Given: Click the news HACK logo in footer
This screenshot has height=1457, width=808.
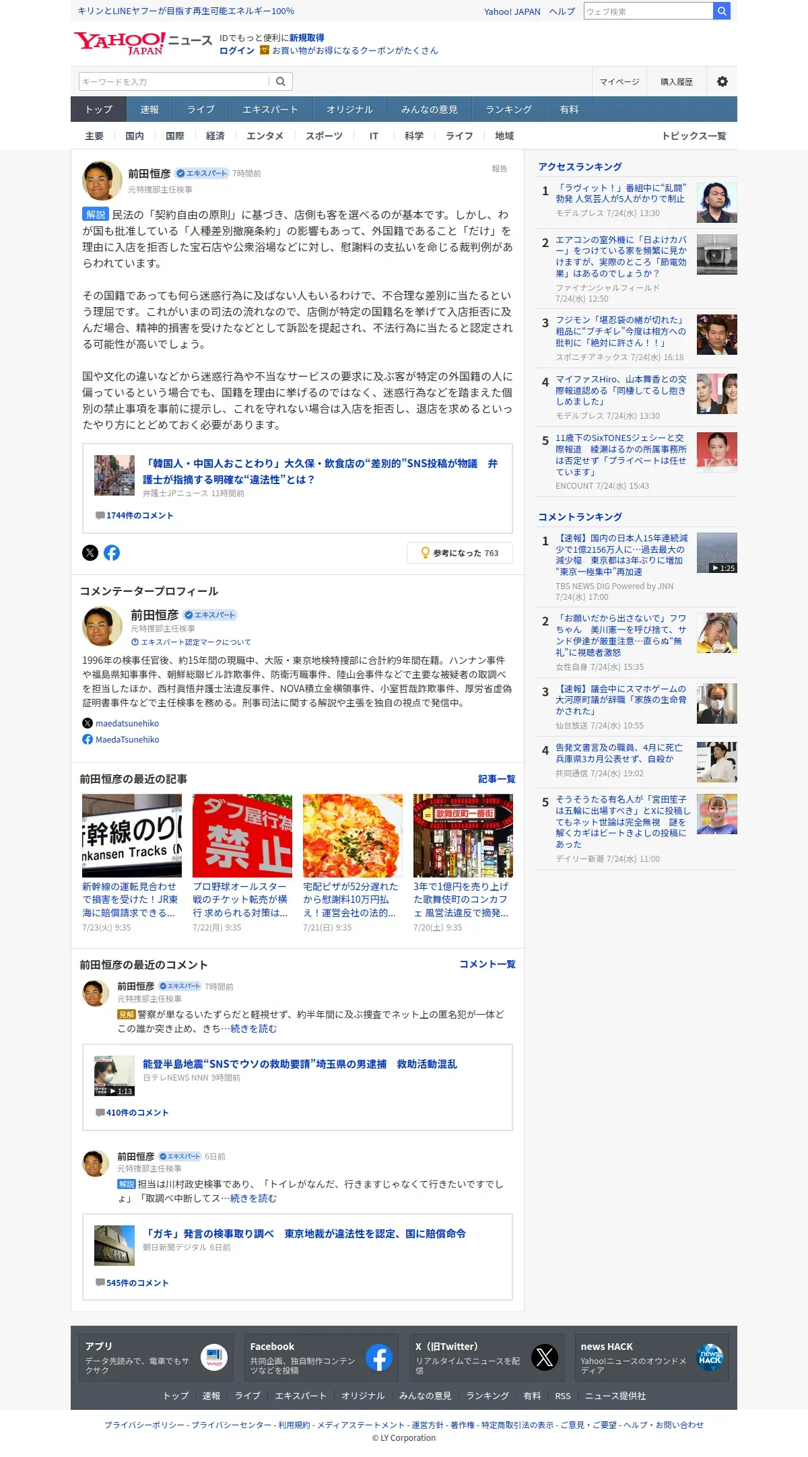Looking at the screenshot, I should 710,1357.
